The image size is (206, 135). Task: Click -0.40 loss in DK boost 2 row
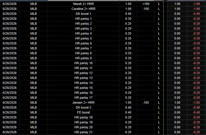pos(196,108)
